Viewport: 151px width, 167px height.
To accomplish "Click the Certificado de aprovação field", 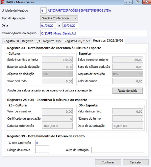I will 57,118.
